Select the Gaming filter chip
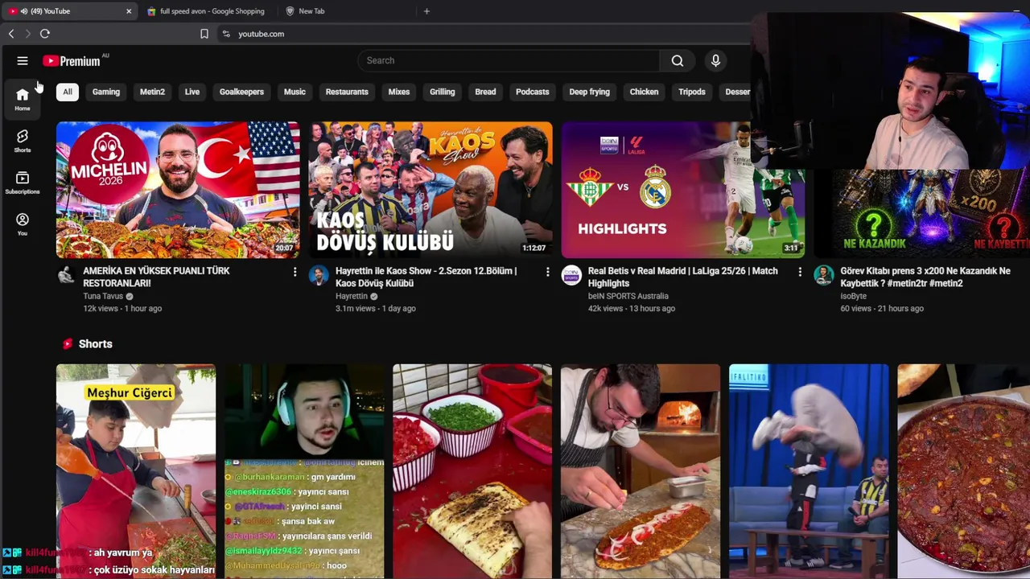Image resolution: width=1030 pixels, height=579 pixels. point(105,92)
